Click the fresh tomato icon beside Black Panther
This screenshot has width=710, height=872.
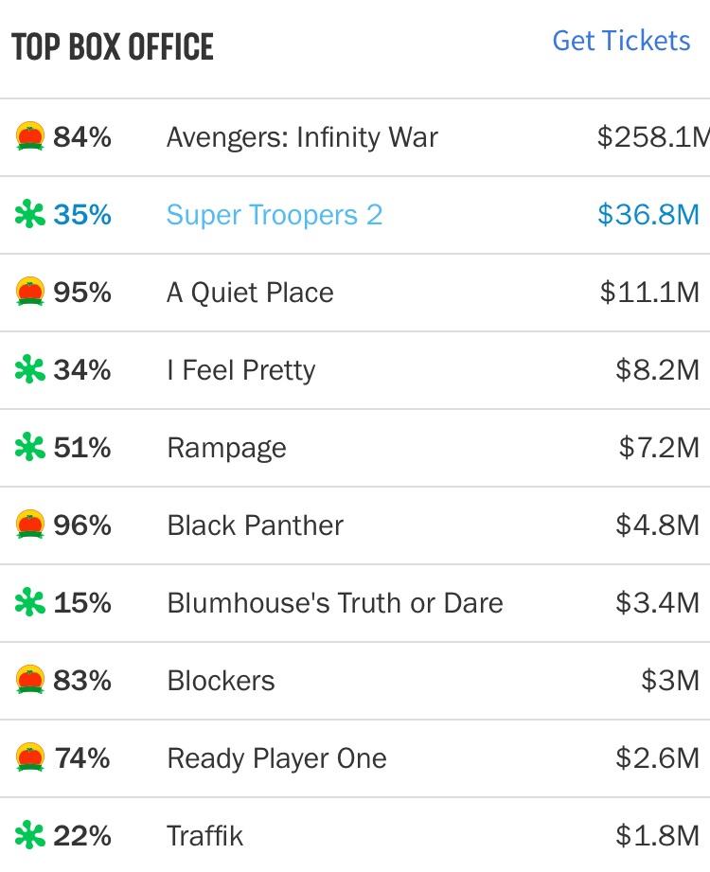(30, 525)
